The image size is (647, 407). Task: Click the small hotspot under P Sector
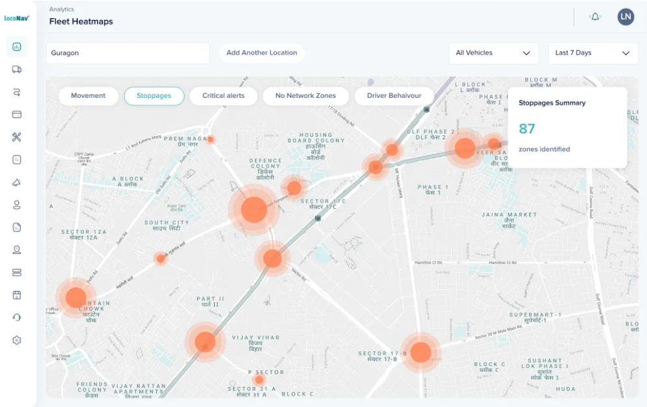pos(259,379)
